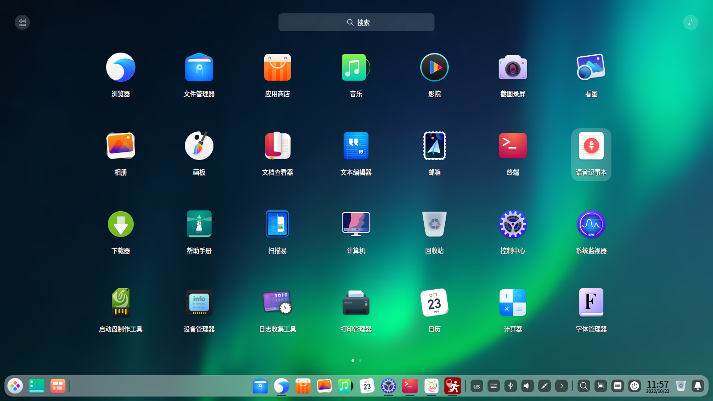Open the 日历 calendar app in grid

pyautogui.click(x=434, y=303)
